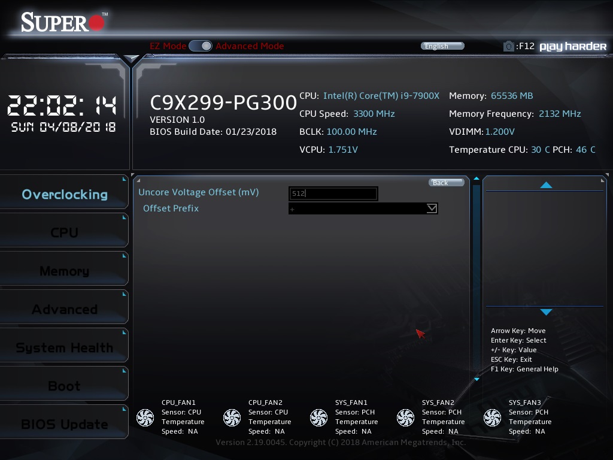Click the main panel vertical scrollbar

[x=477, y=279]
